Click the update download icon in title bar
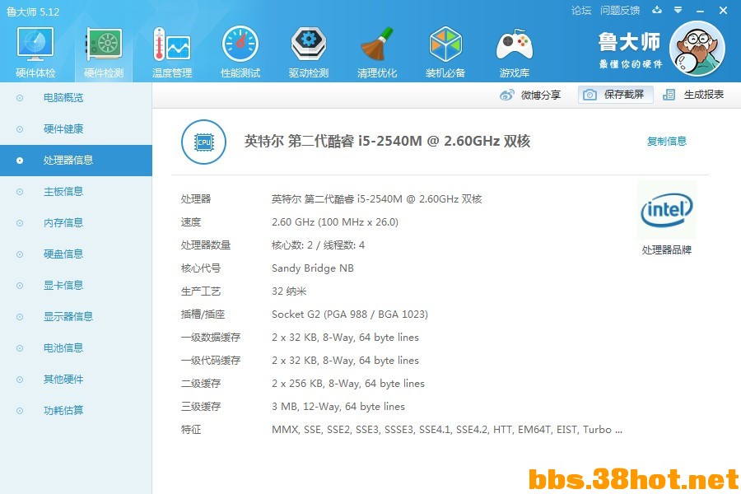 coord(657,10)
